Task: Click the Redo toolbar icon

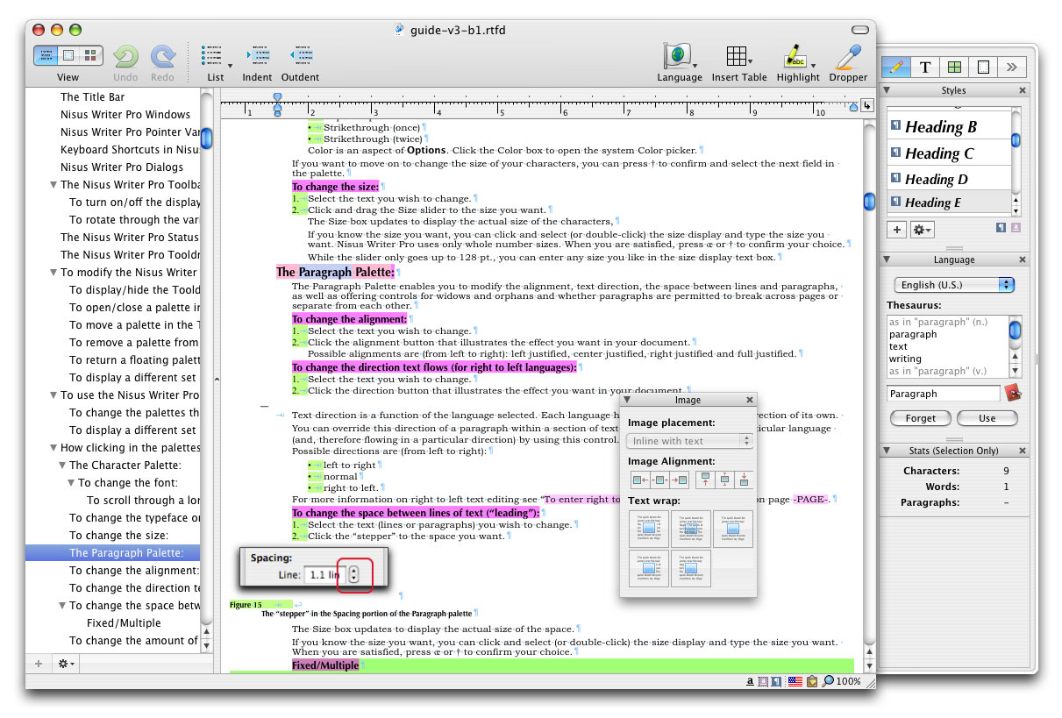Action: [x=162, y=56]
